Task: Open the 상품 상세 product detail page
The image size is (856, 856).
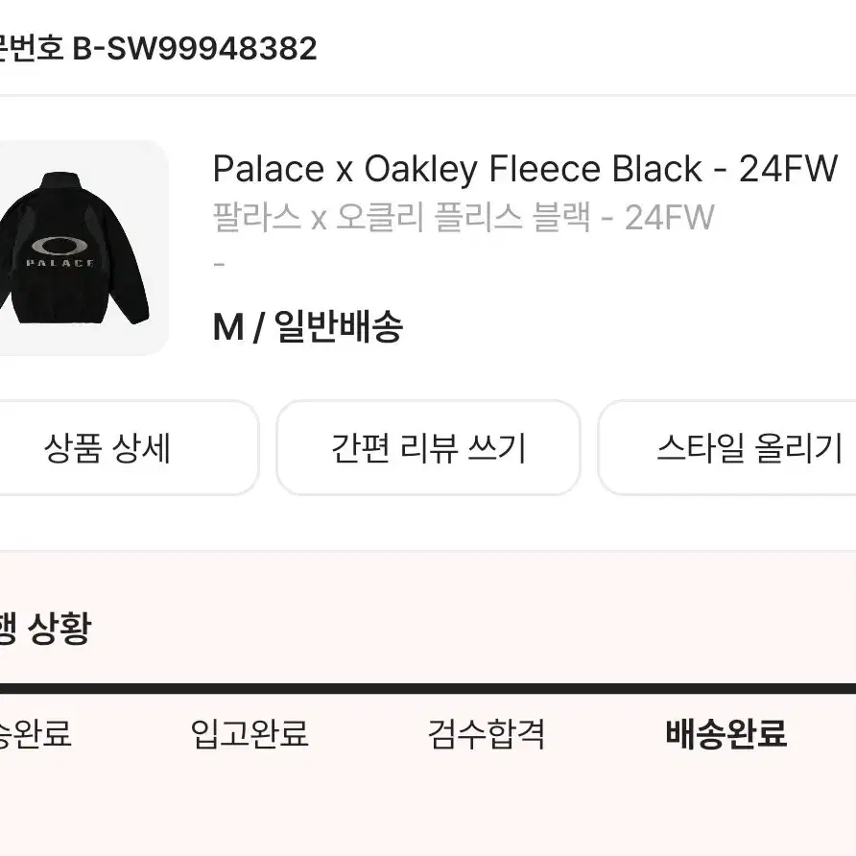Action: (x=107, y=447)
